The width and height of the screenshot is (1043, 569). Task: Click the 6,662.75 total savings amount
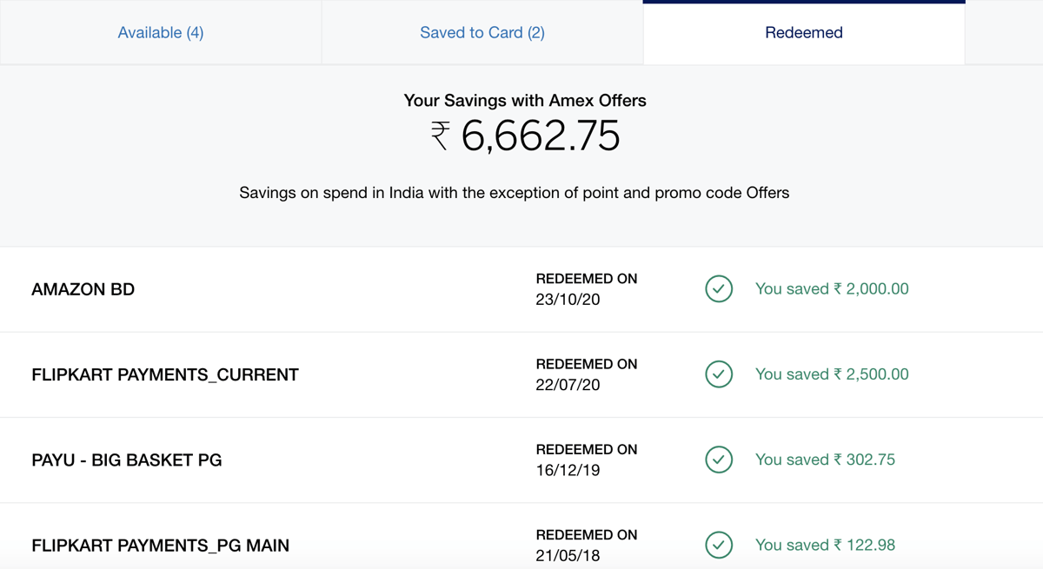pyautogui.click(x=541, y=136)
